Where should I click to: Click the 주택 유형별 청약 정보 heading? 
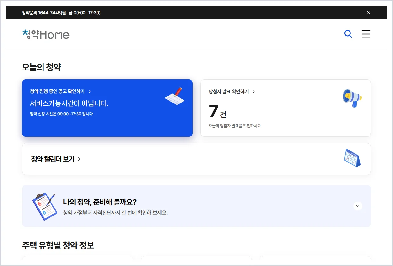58,245
